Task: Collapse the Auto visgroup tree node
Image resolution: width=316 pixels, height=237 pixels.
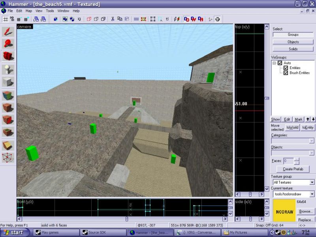Action: coord(274,63)
